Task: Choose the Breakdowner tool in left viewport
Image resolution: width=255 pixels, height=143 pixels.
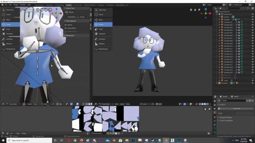Action: point(10,49)
